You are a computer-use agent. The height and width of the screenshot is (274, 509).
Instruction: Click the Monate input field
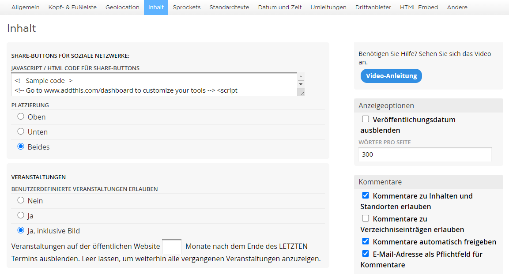pyautogui.click(x=171, y=247)
